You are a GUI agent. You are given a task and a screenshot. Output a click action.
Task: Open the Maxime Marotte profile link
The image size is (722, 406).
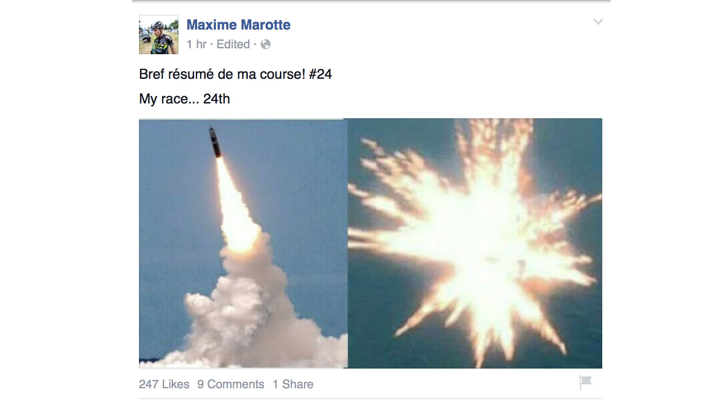(239, 25)
